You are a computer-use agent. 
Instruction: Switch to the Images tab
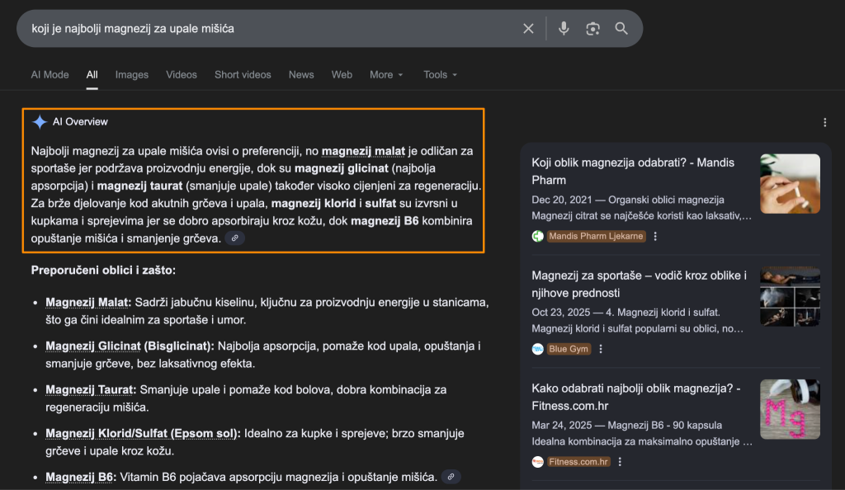132,75
